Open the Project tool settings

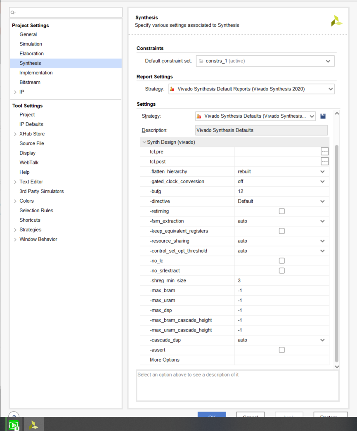coord(27,115)
